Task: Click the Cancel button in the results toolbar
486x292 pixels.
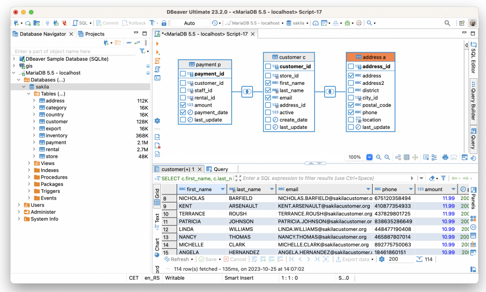Action: tap(235, 259)
